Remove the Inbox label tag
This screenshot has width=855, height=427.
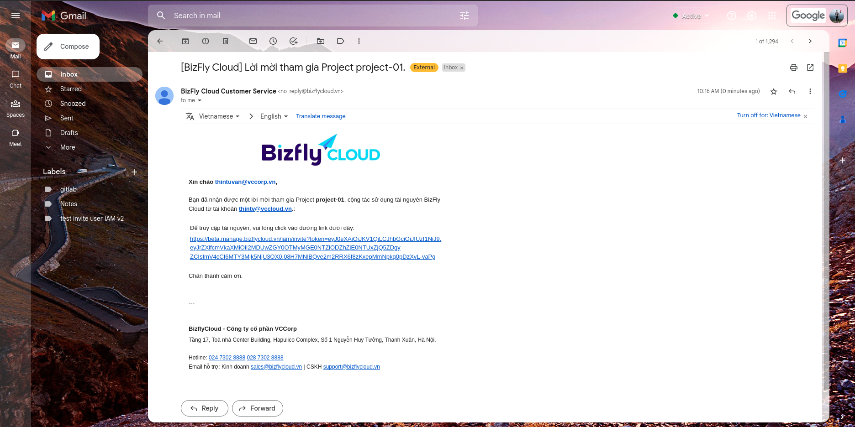coord(462,68)
